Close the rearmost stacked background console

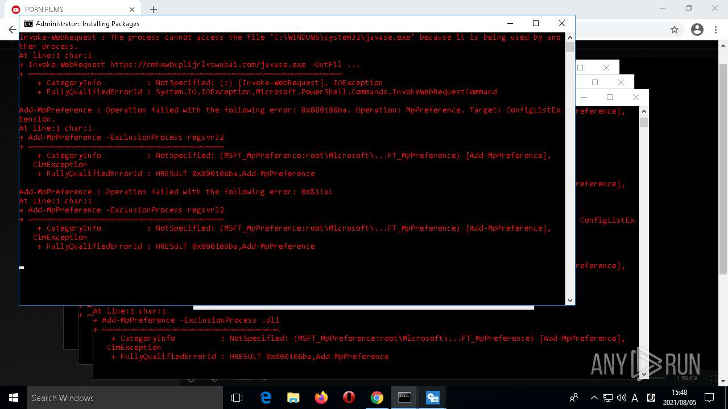coord(606,68)
